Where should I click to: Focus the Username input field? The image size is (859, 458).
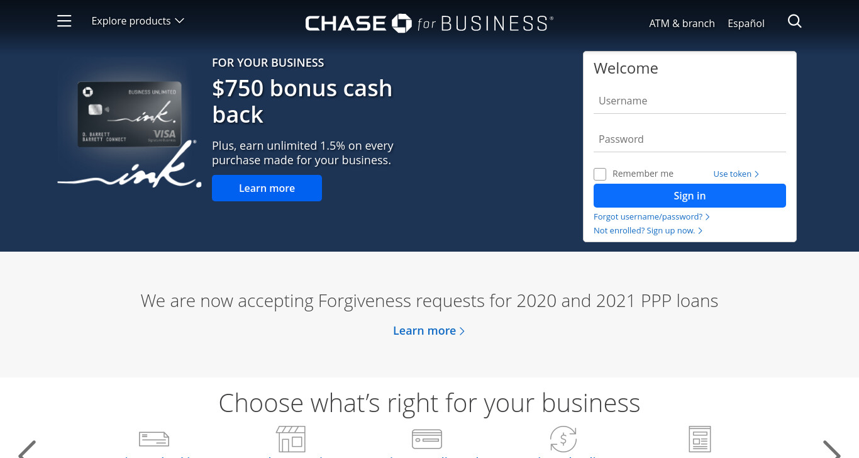pos(690,101)
